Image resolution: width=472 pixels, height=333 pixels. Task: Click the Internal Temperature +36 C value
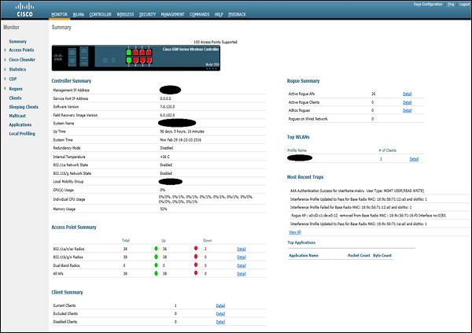click(x=164, y=157)
